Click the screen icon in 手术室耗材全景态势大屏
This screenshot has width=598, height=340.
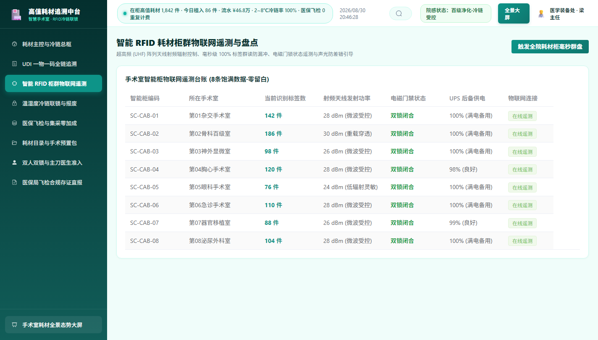[x=14, y=325]
